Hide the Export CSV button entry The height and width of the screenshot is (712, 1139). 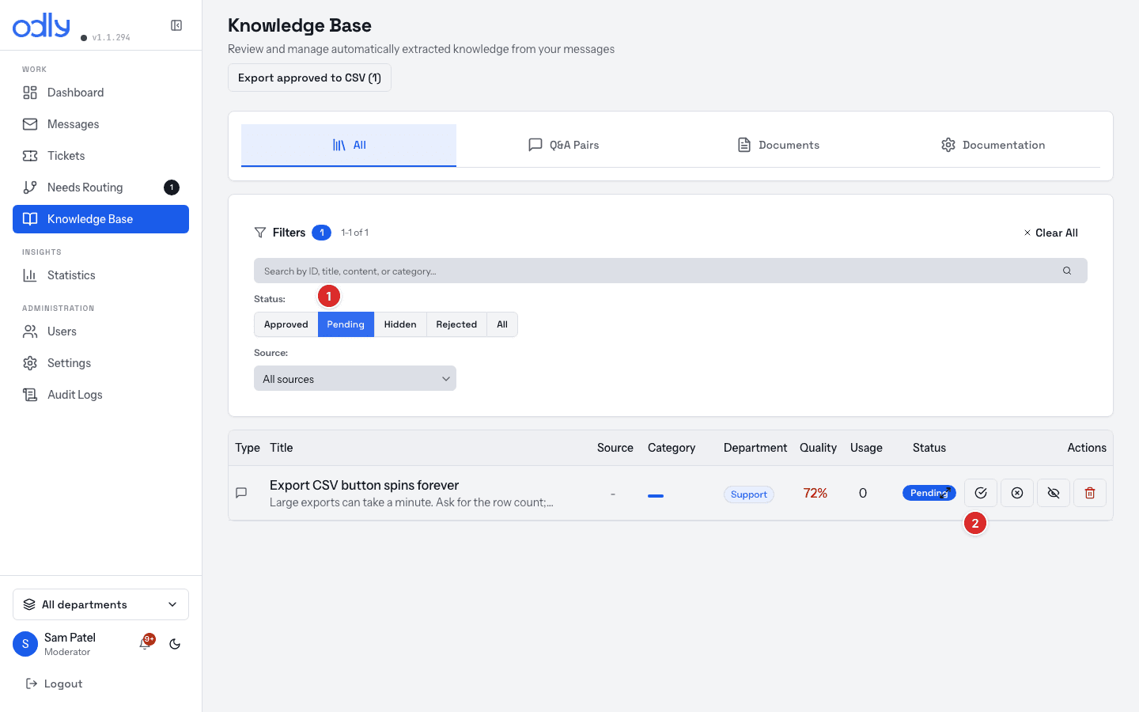point(1054,493)
